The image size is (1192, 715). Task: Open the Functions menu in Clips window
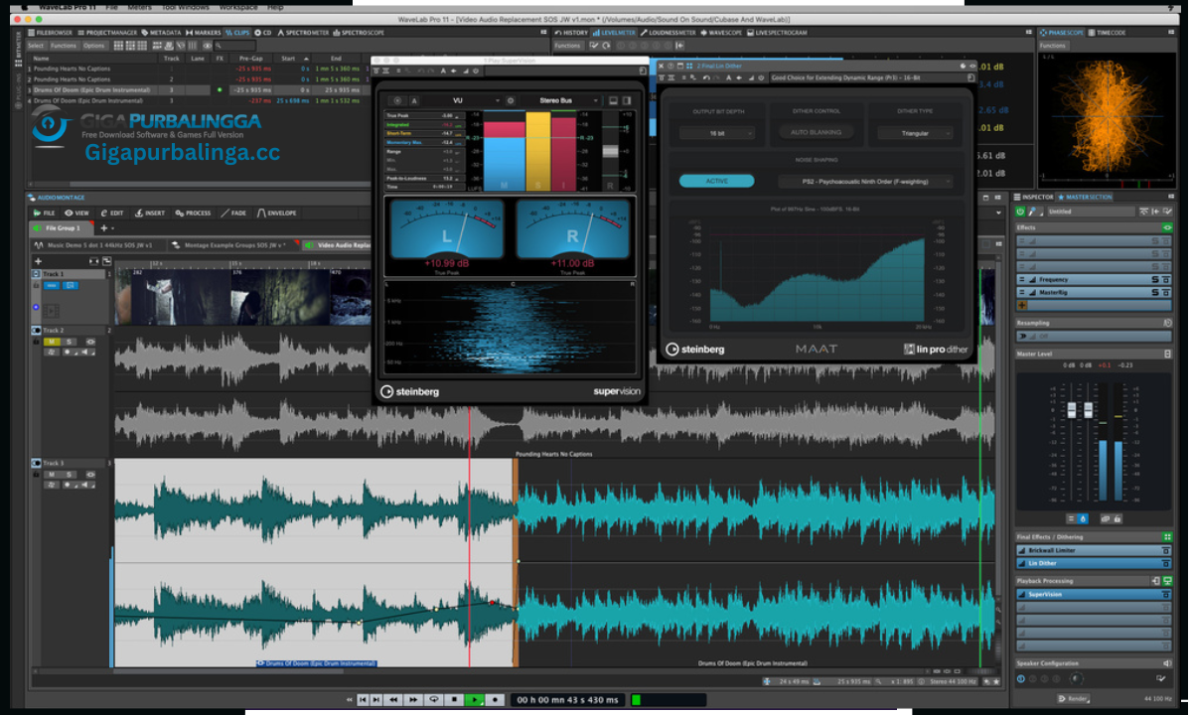64,46
